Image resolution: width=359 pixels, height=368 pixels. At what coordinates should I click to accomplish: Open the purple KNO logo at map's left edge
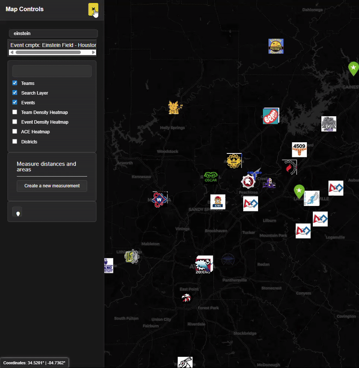(109, 266)
